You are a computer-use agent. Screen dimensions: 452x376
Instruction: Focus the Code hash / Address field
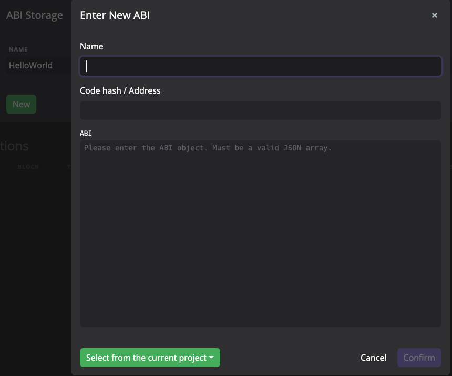[260, 110]
